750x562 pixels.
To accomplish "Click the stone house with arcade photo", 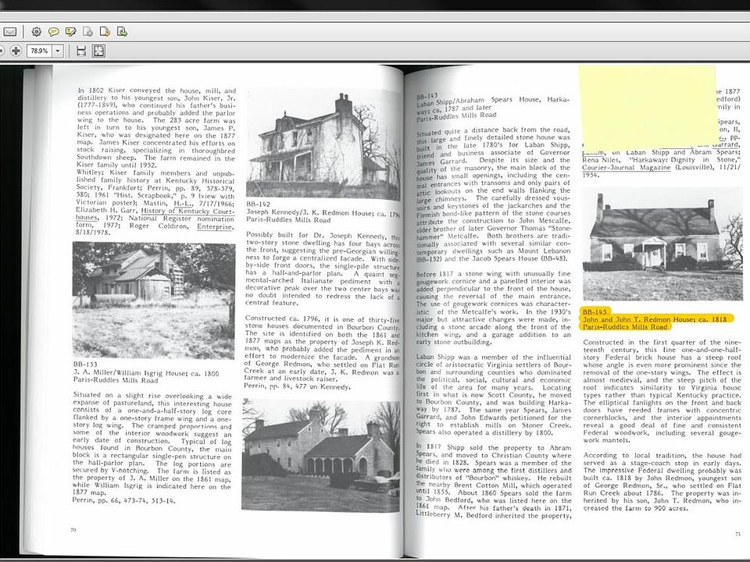I will [x=320, y=454].
